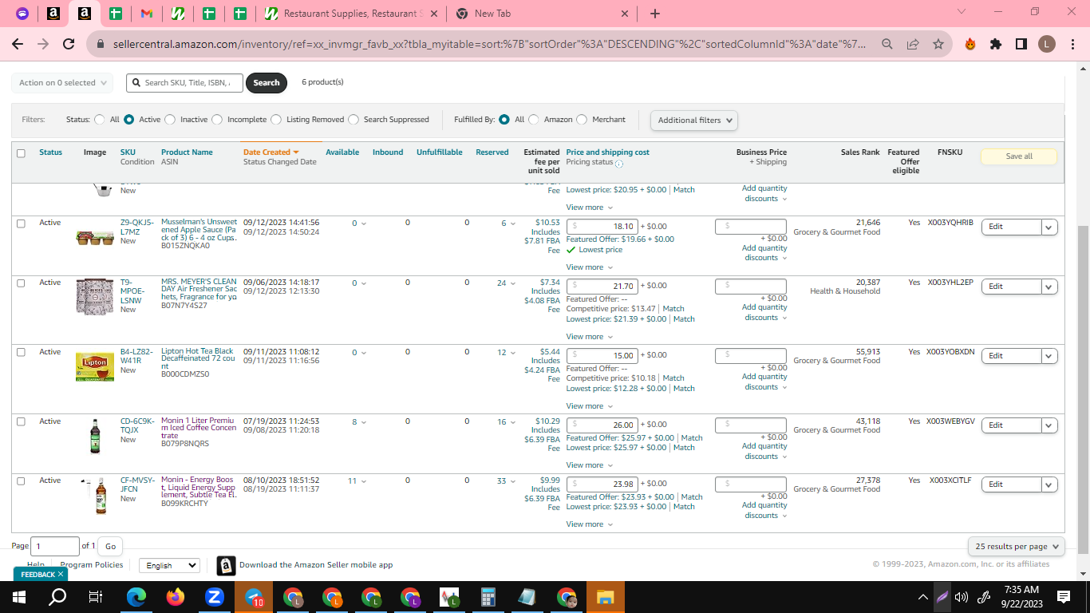The height and width of the screenshot is (613, 1090).
Task: Click the share page icon in address bar
Action: (x=913, y=44)
